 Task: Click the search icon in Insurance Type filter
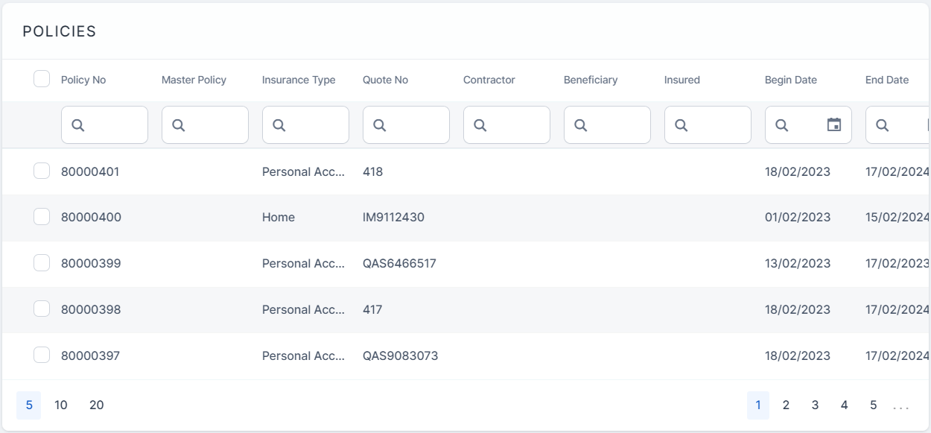coord(279,125)
